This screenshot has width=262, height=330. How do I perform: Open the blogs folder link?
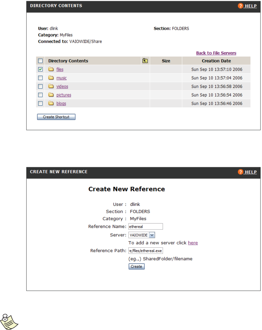click(61, 104)
